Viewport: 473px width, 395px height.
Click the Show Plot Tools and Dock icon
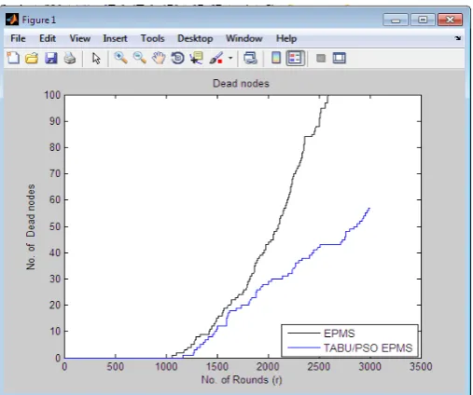(x=339, y=58)
